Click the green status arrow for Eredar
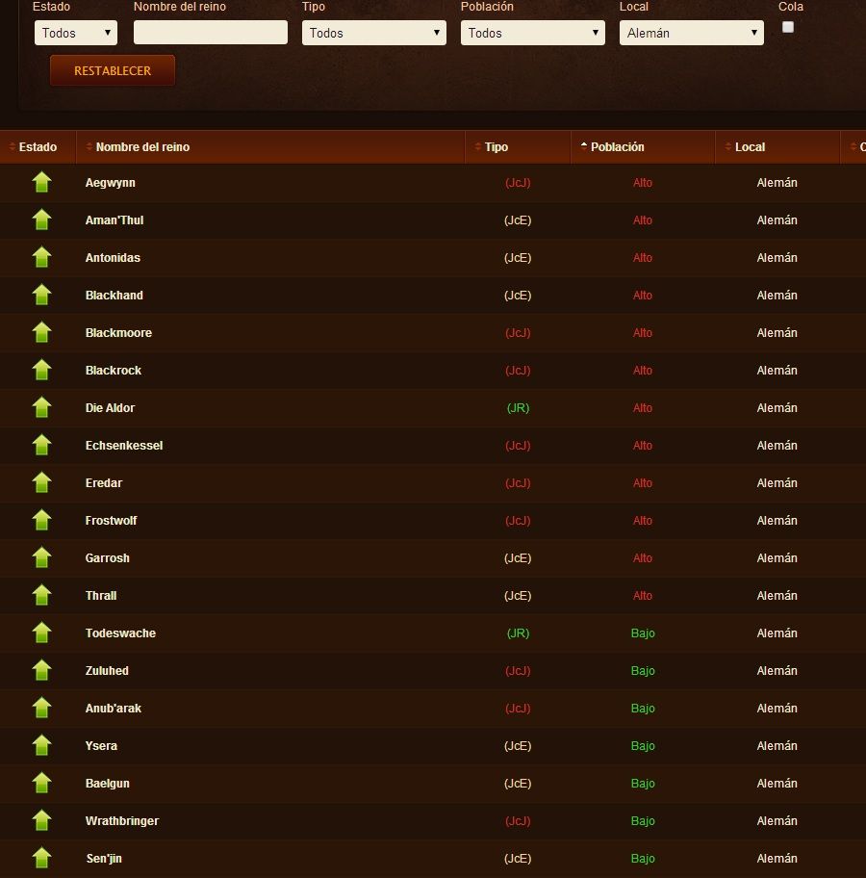This screenshot has width=866, height=878. point(42,482)
